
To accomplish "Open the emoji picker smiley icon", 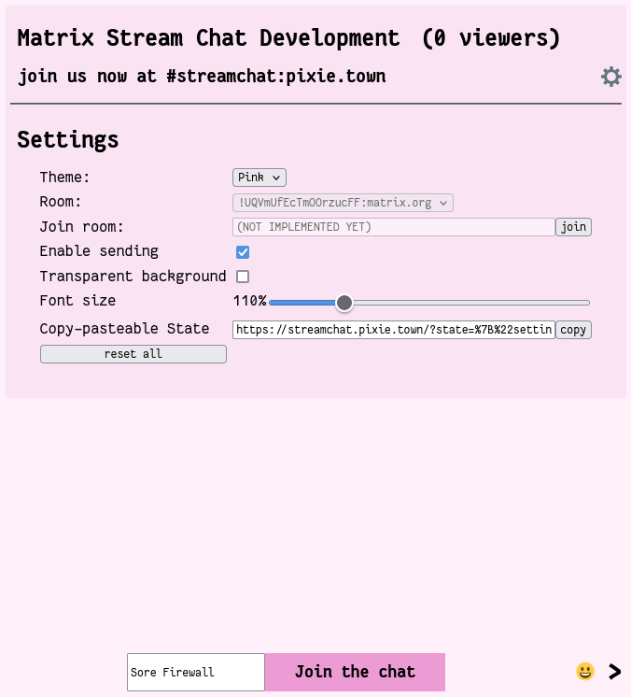I will (x=585, y=672).
